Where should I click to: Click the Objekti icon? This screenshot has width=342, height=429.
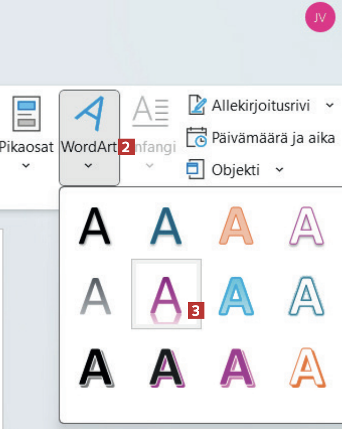pyautogui.click(x=195, y=169)
